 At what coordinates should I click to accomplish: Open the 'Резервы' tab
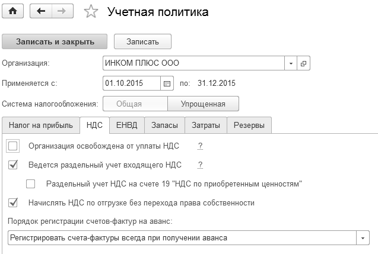249,126
